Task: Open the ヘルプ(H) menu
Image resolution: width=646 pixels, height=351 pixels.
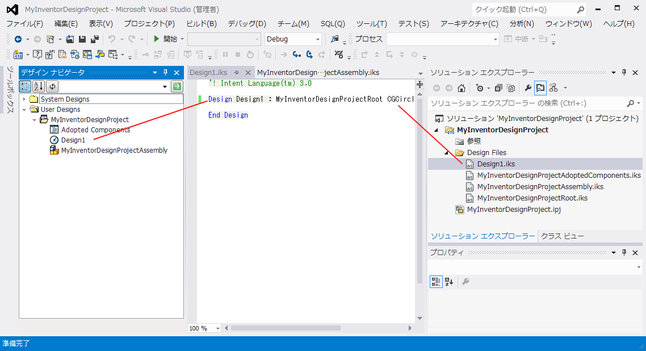Action: point(619,24)
